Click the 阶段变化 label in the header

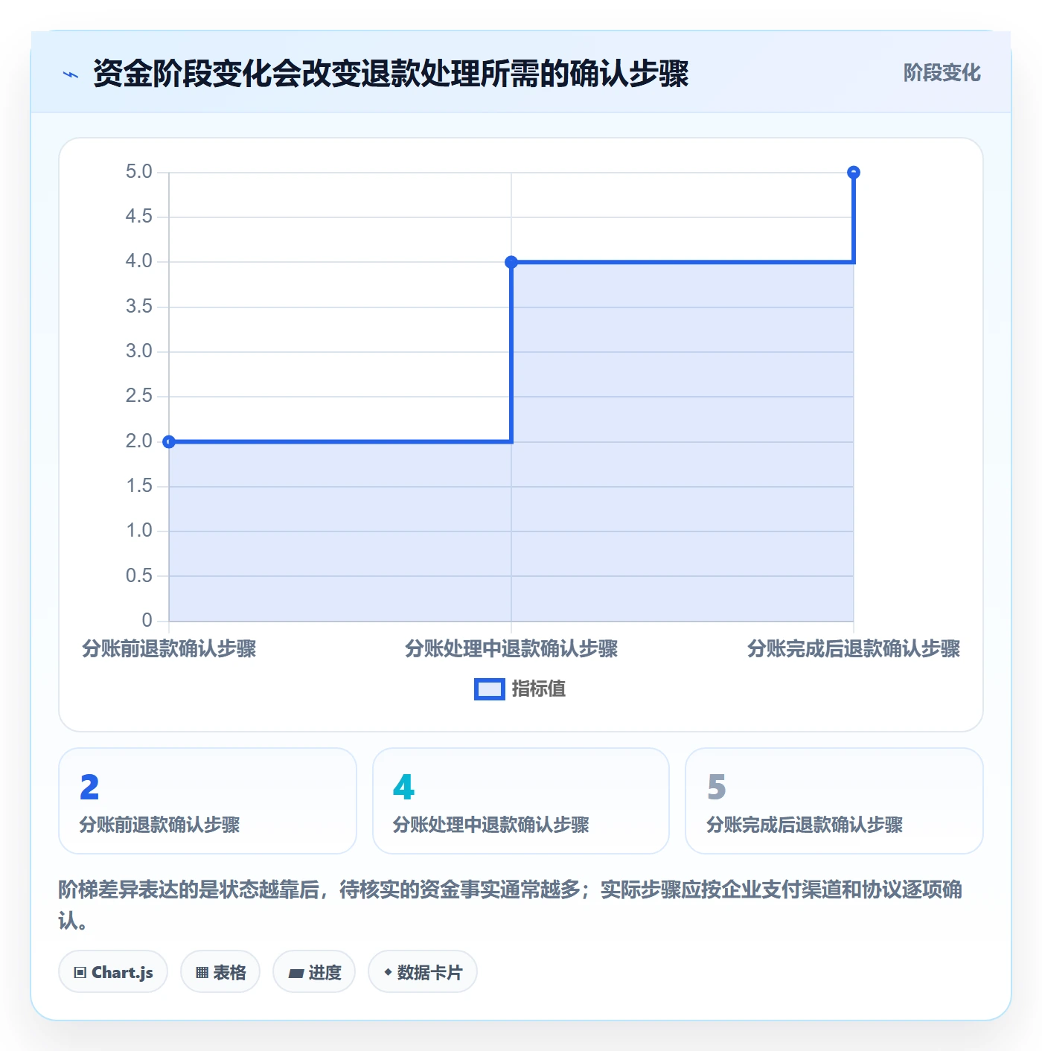click(x=942, y=73)
